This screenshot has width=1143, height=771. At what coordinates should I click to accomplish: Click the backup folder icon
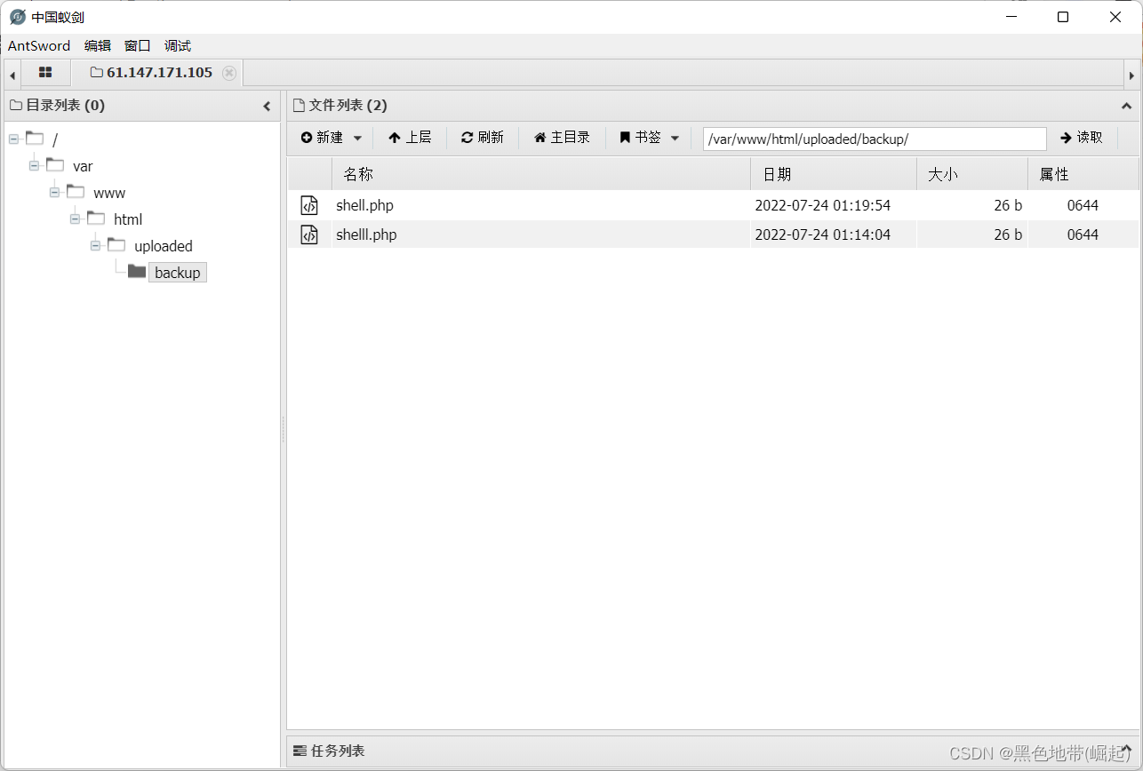pos(137,271)
